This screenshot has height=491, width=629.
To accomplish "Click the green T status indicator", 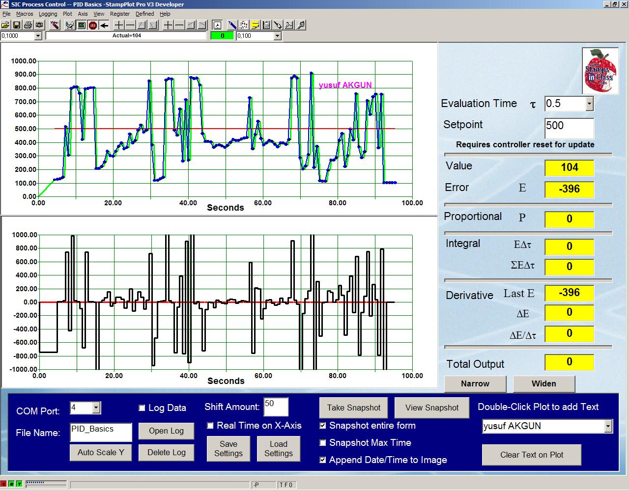I will tap(20, 484).
